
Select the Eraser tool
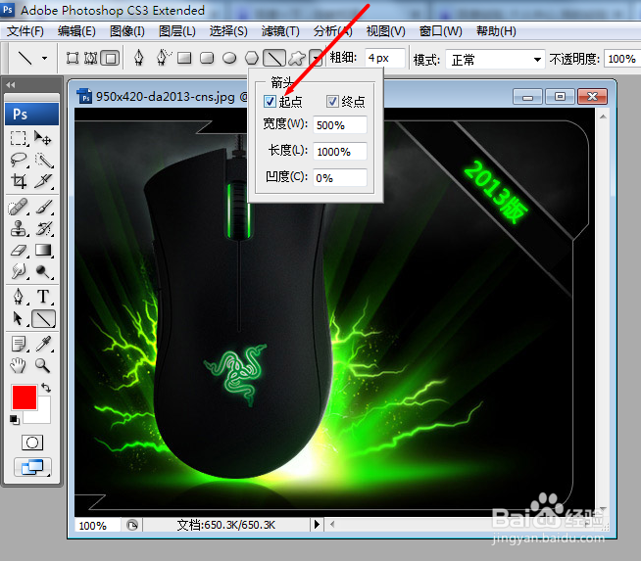pos(19,250)
